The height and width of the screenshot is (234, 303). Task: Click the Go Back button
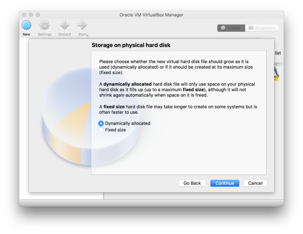pos(192,183)
